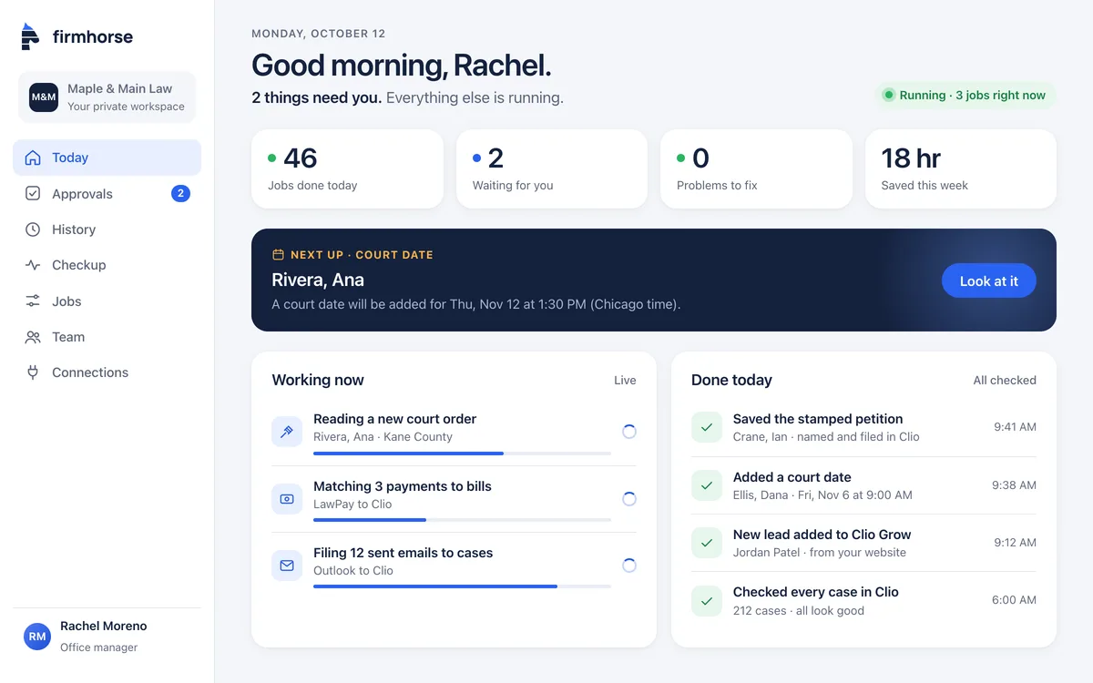This screenshot has height=683, width=1093.
Task: Open the Team page
Action: [x=107, y=337]
